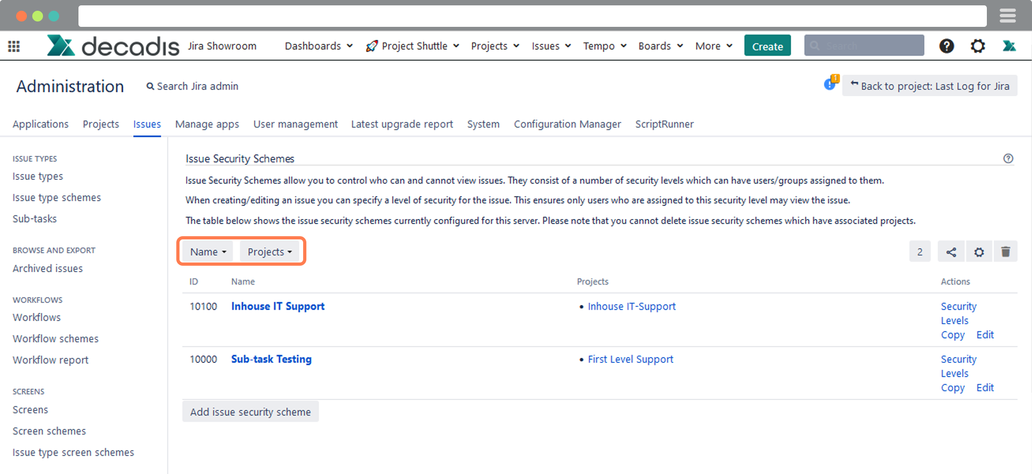Image resolution: width=1032 pixels, height=474 pixels.
Task: Click the page help icon beside heading
Action: [x=1008, y=158]
